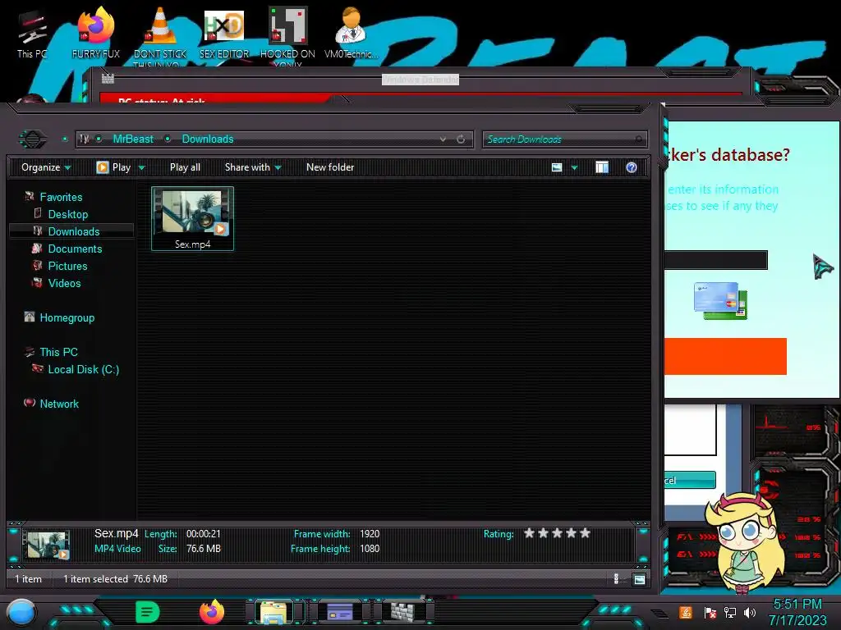Open the VM0Technic desktop shortcut
Screen dimensions: 841x630
352,33
